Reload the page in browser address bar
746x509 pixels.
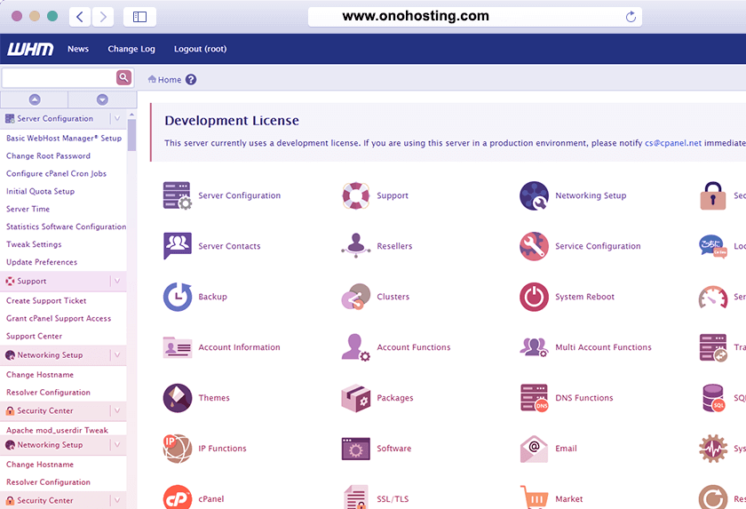tap(631, 17)
